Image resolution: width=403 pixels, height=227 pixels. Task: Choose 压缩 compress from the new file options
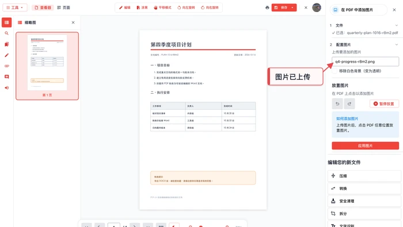[364, 176]
